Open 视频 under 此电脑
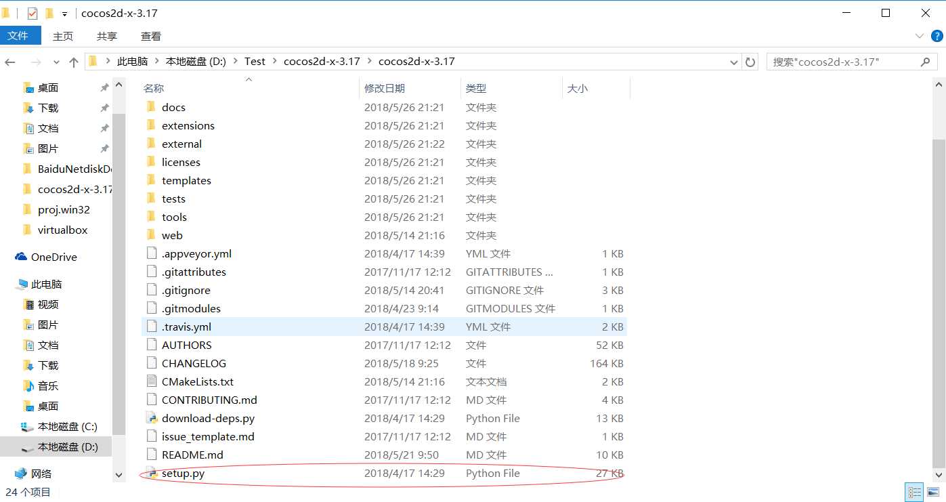The height and width of the screenshot is (502, 946). pyautogui.click(x=48, y=304)
